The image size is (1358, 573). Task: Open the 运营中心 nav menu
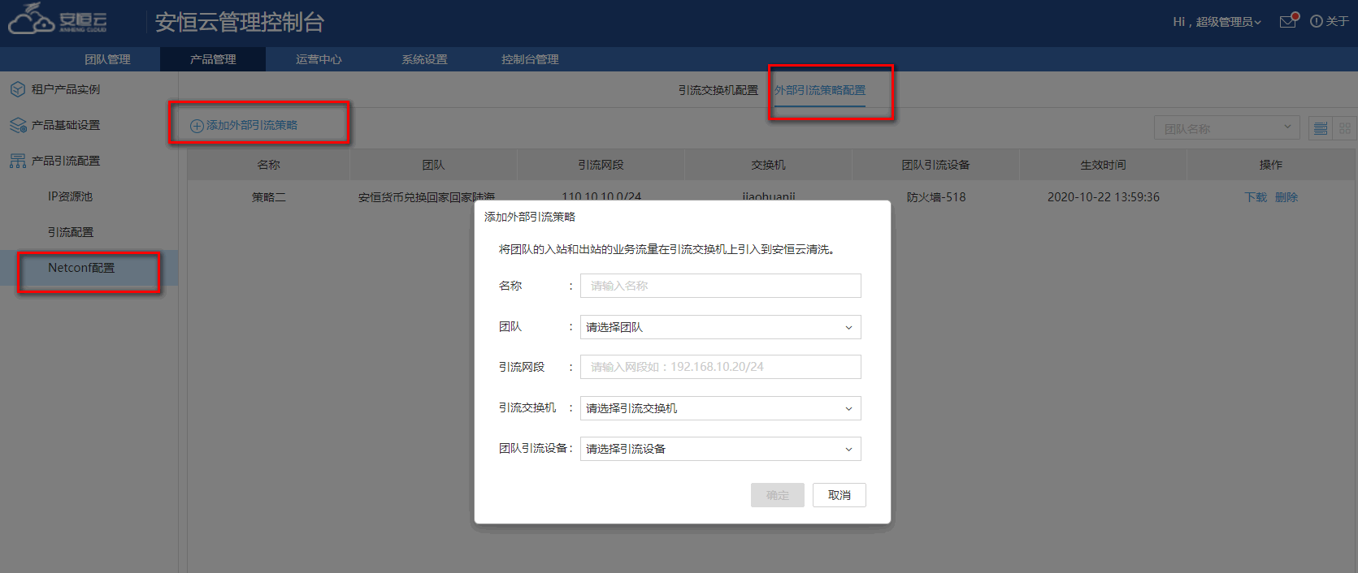click(319, 59)
